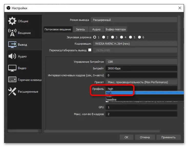Open the Общие settings gear icon

12,21
